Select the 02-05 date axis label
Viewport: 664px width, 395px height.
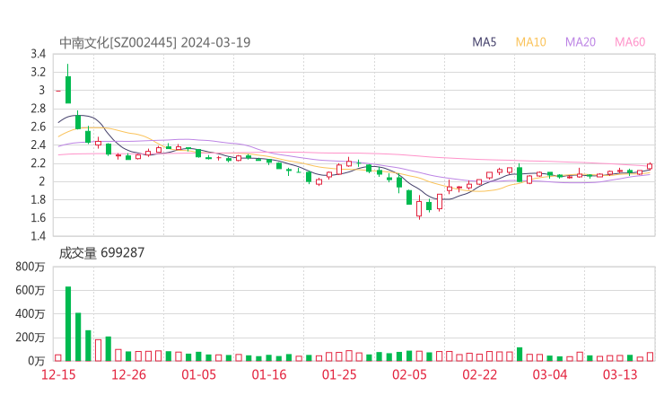tap(409, 374)
